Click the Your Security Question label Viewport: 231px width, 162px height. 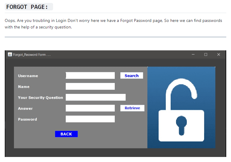40,98
